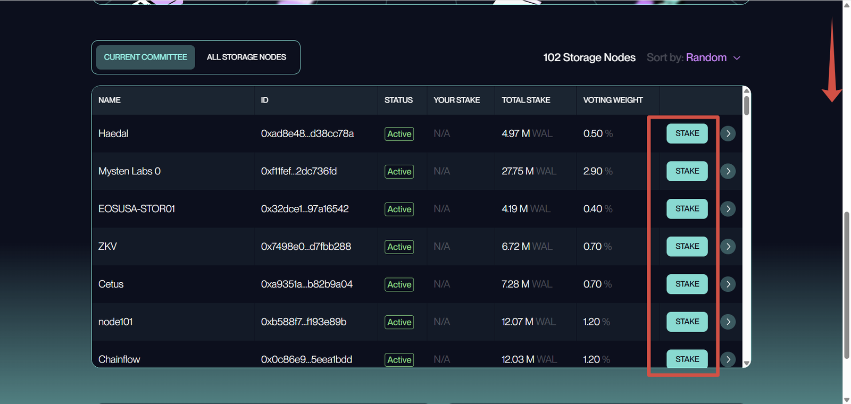Open Chainflow node details arrow
The width and height of the screenshot is (851, 404).
[x=728, y=359]
